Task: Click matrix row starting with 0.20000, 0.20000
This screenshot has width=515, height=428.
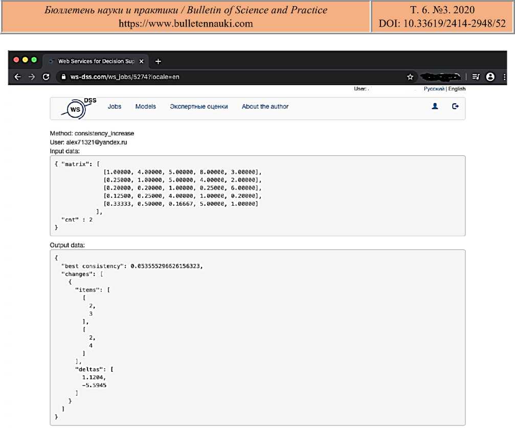Action: coord(183,188)
